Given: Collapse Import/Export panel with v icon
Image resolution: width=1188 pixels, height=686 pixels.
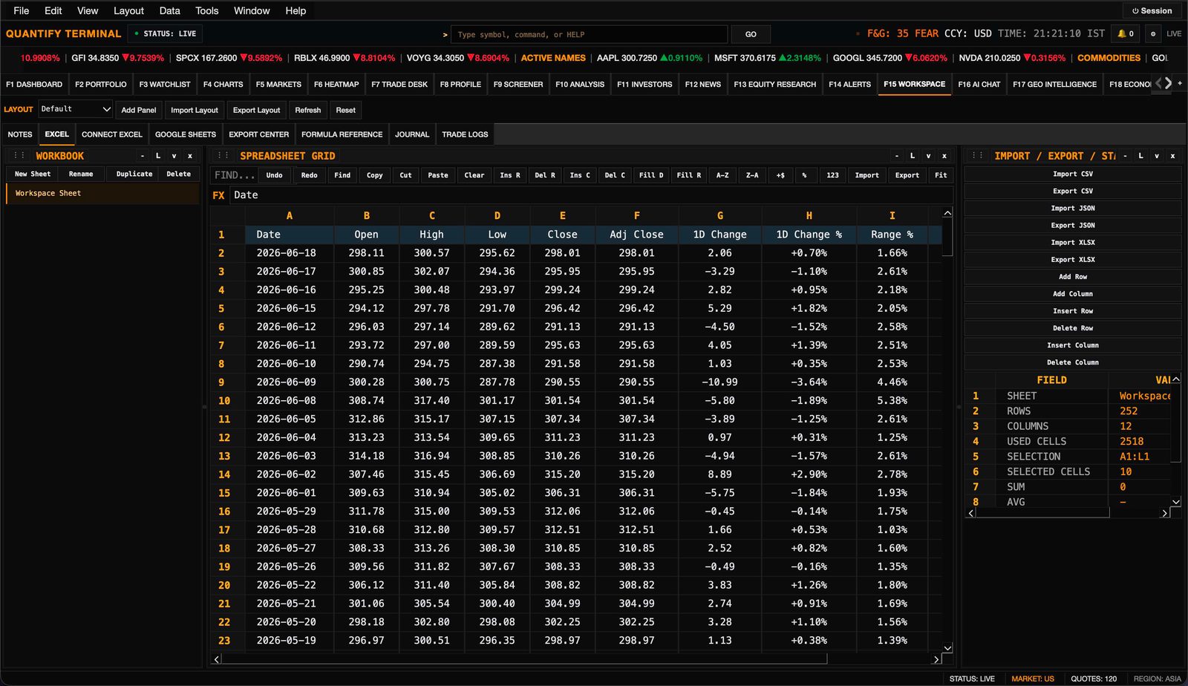Looking at the screenshot, I should coord(1157,156).
